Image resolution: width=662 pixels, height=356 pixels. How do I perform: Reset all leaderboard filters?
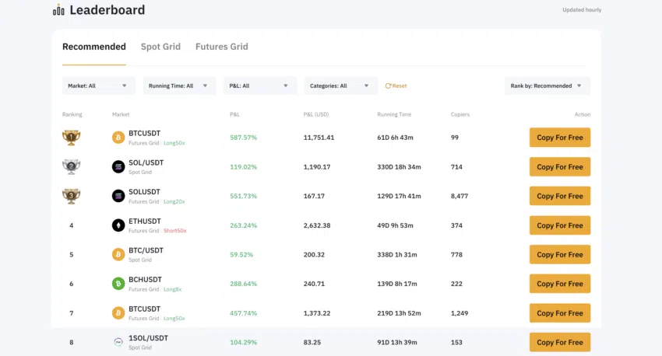(x=396, y=86)
